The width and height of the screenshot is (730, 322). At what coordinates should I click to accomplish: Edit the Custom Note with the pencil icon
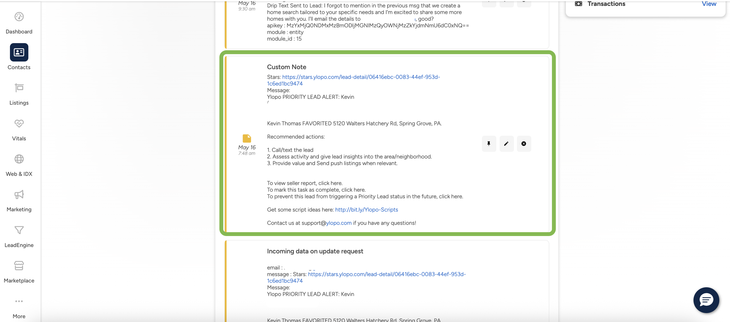(x=506, y=143)
